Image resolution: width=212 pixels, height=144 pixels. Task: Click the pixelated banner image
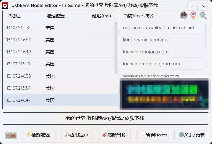click(164, 94)
